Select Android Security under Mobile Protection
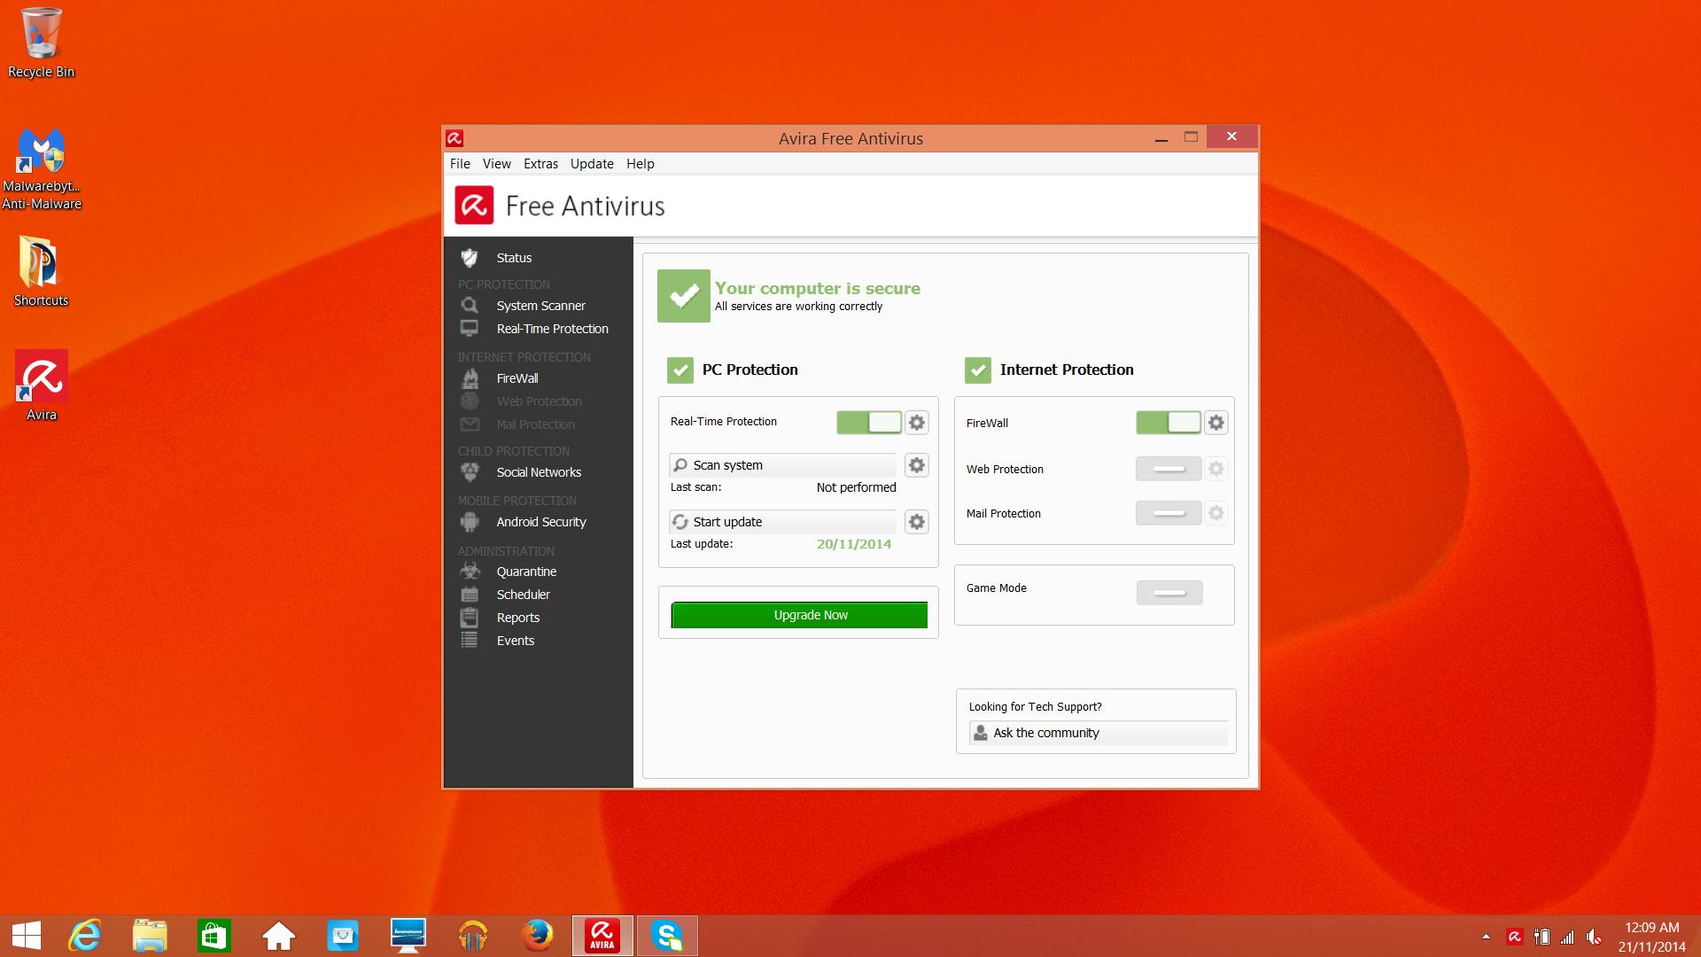Image resolution: width=1701 pixels, height=957 pixels. 540,522
